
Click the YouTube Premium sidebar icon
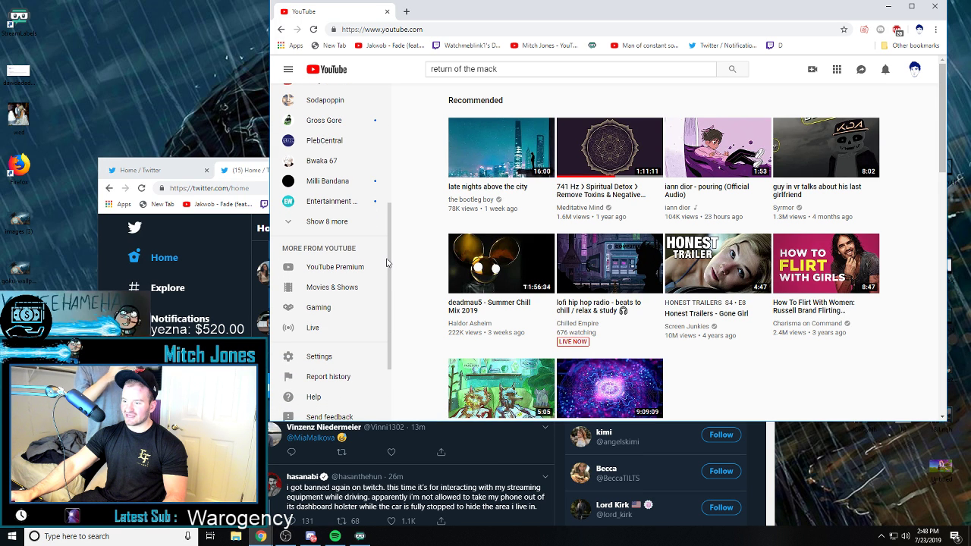pos(288,267)
